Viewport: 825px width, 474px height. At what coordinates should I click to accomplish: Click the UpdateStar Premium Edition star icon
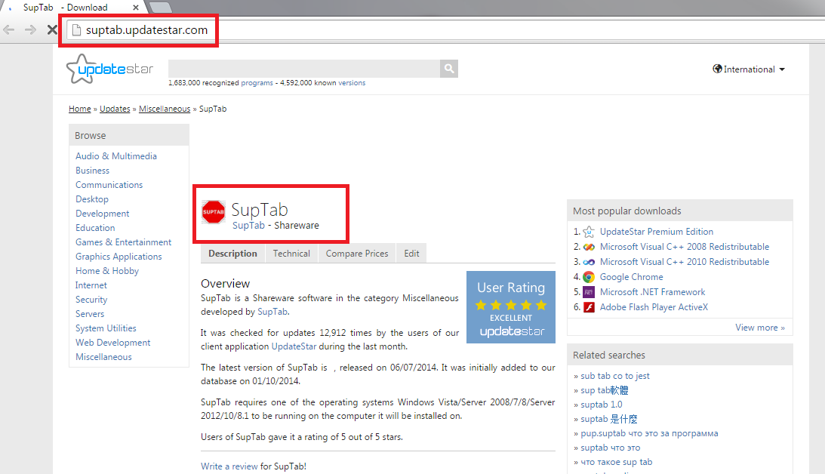click(589, 232)
